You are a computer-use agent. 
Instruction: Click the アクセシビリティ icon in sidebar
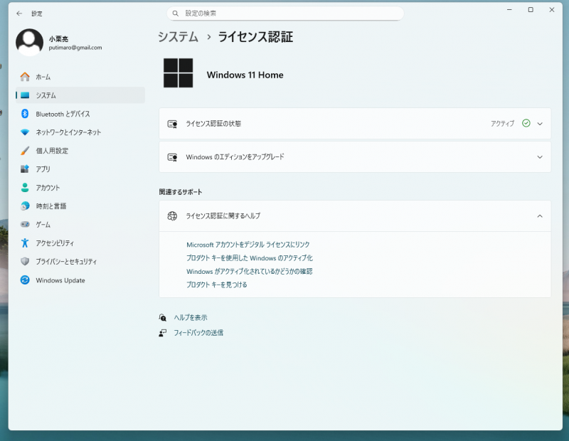[25, 243]
